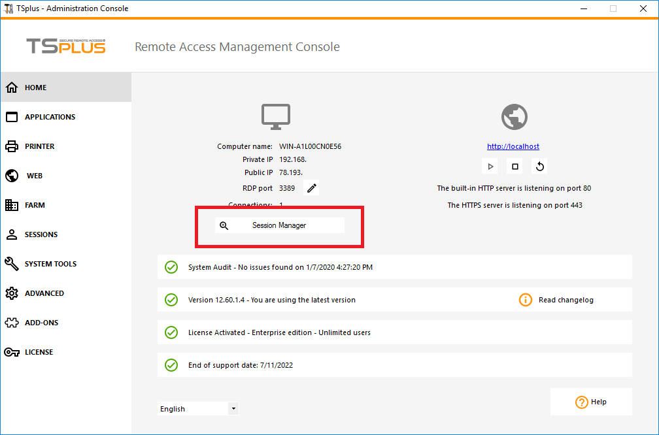Go to the Applications section
Screen dimensions: 659x435
click(x=50, y=117)
